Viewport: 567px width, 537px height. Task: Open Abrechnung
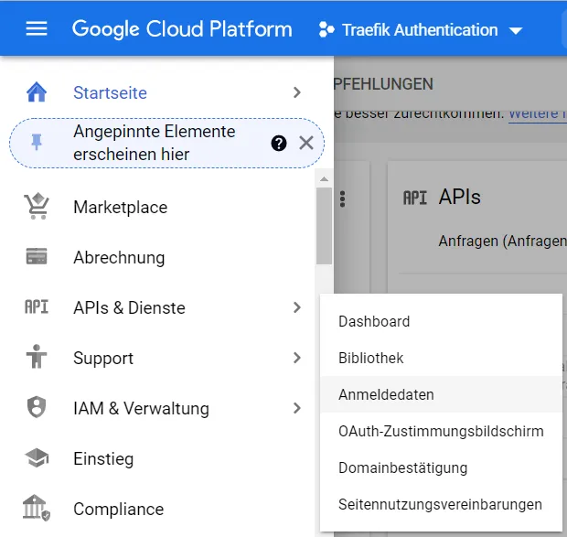point(119,258)
